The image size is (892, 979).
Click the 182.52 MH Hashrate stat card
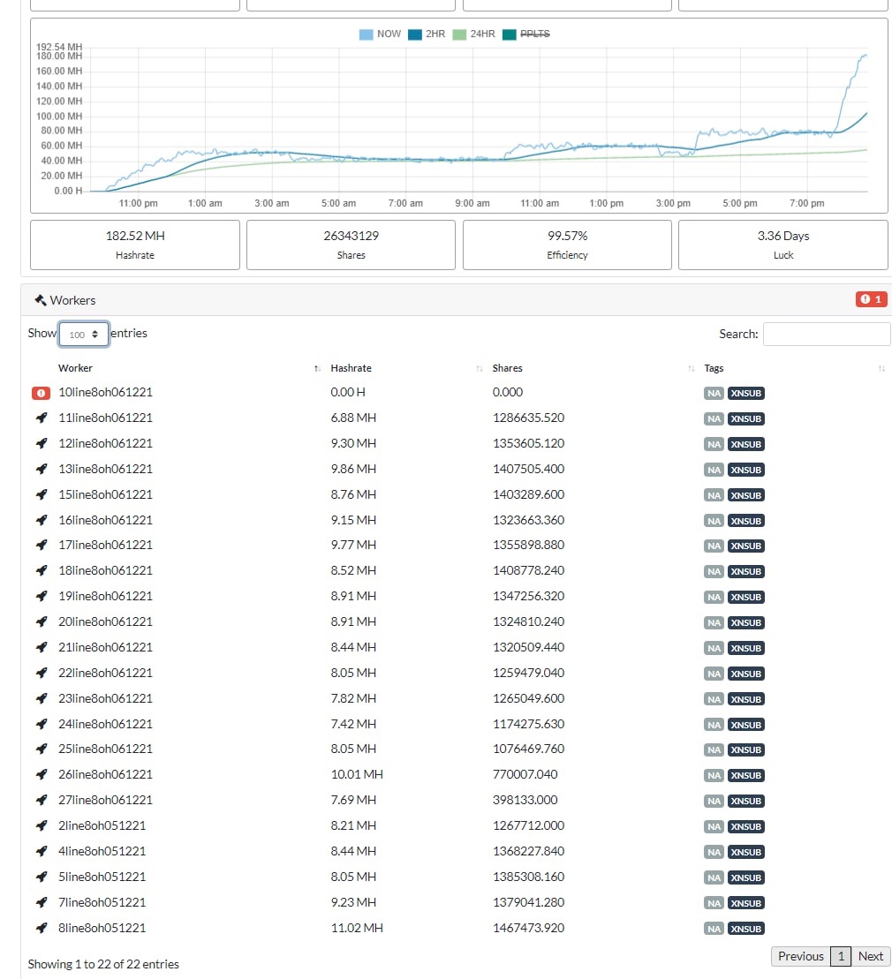point(135,245)
